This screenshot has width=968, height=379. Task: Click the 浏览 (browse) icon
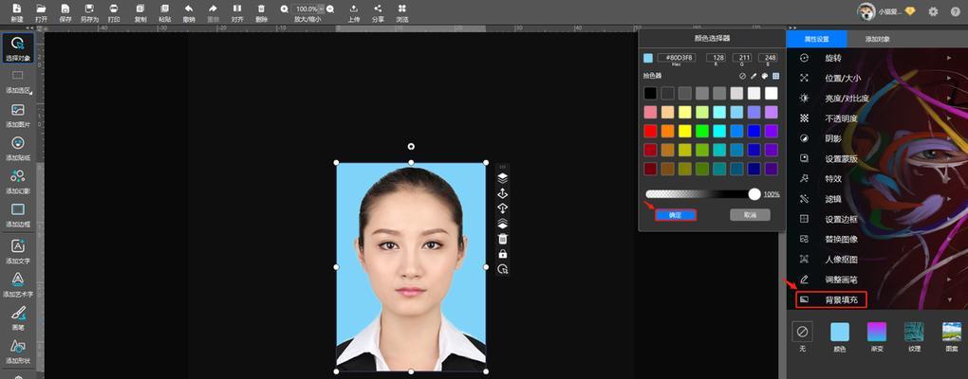(x=401, y=9)
